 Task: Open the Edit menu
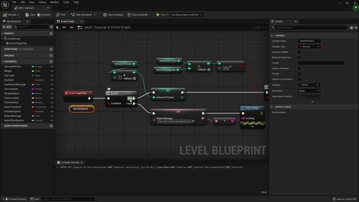tap(22, 2)
